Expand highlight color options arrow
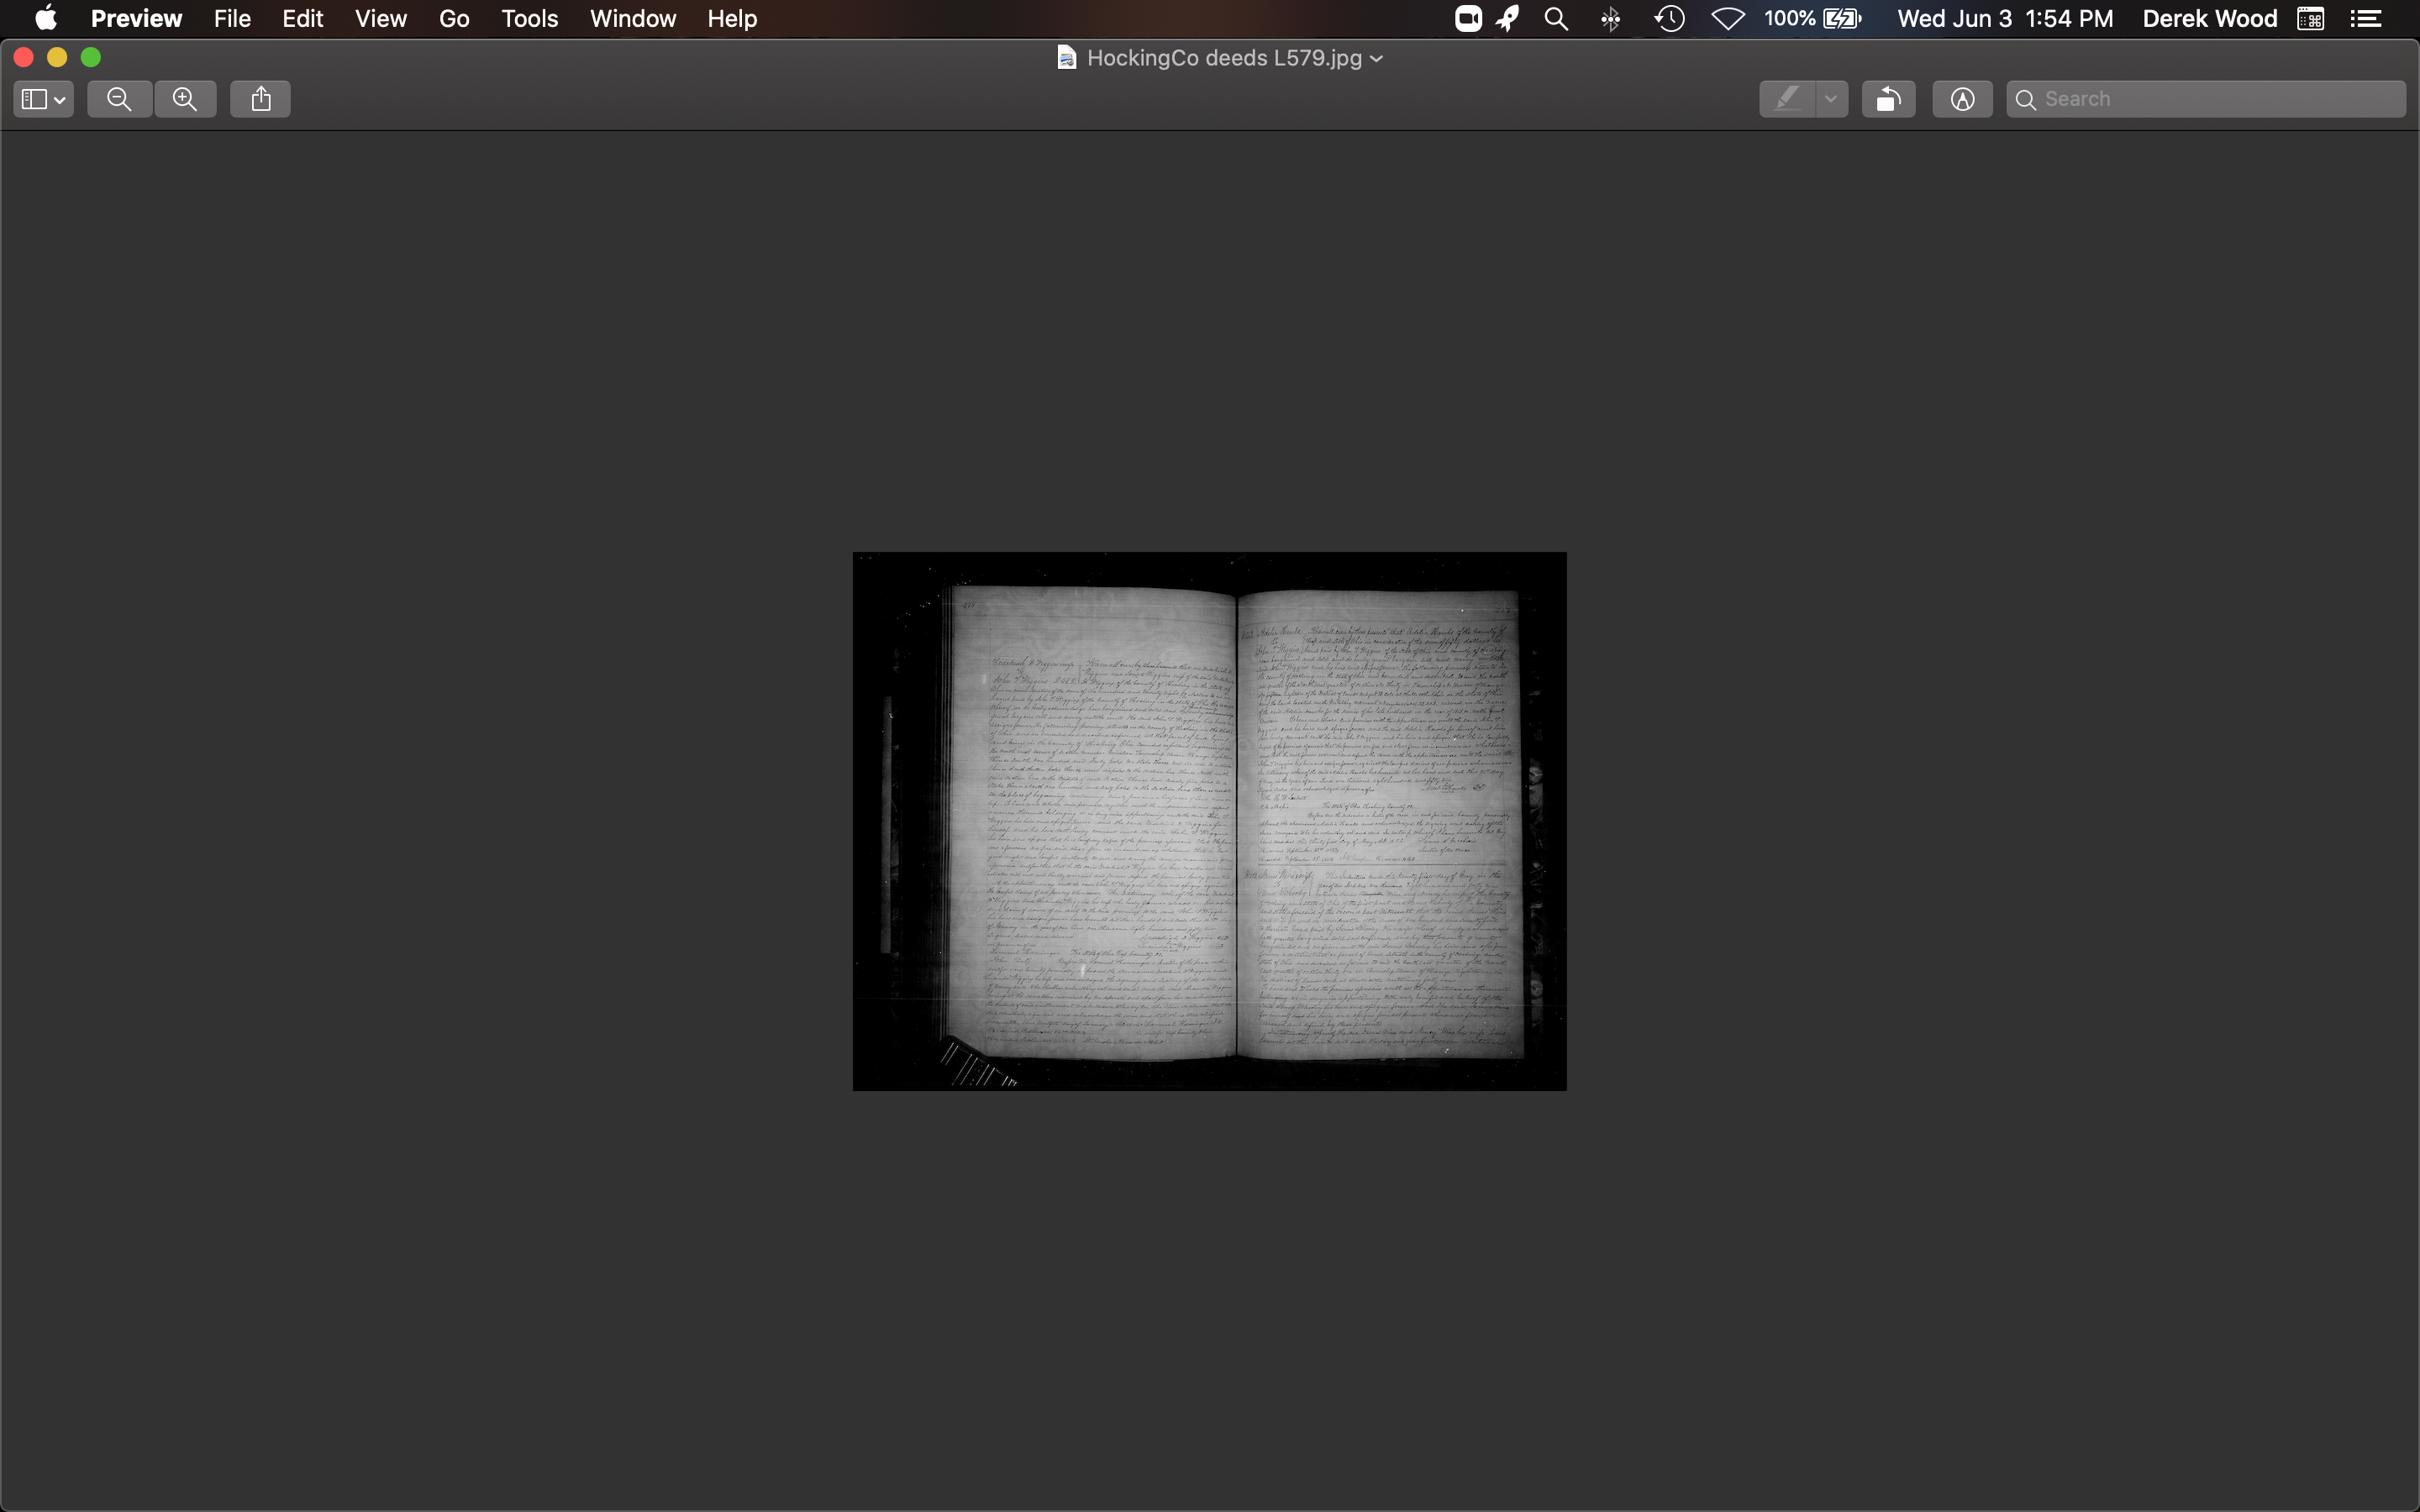2420x1512 pixels. pyautogui.click(x=1831, y=99)
